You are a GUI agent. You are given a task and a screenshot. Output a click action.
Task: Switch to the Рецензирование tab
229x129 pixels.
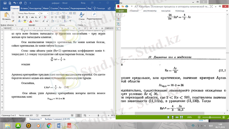pyautogui.click(x=78, y=8)
